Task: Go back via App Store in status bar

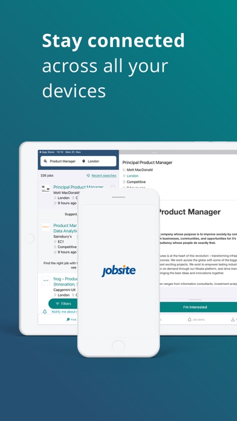Action: coord(47,152)
